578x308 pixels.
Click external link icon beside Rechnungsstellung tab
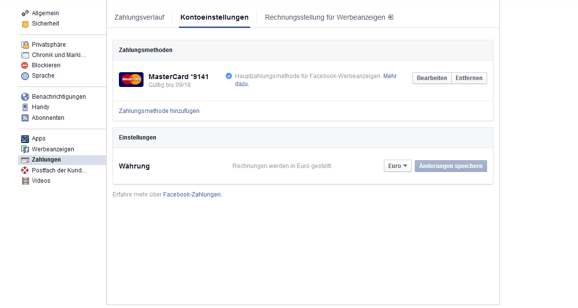pos(391,17)
